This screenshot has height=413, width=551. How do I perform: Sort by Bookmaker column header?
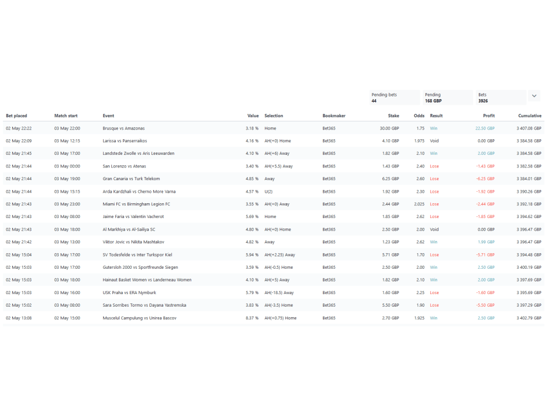[x=334, y=116]
